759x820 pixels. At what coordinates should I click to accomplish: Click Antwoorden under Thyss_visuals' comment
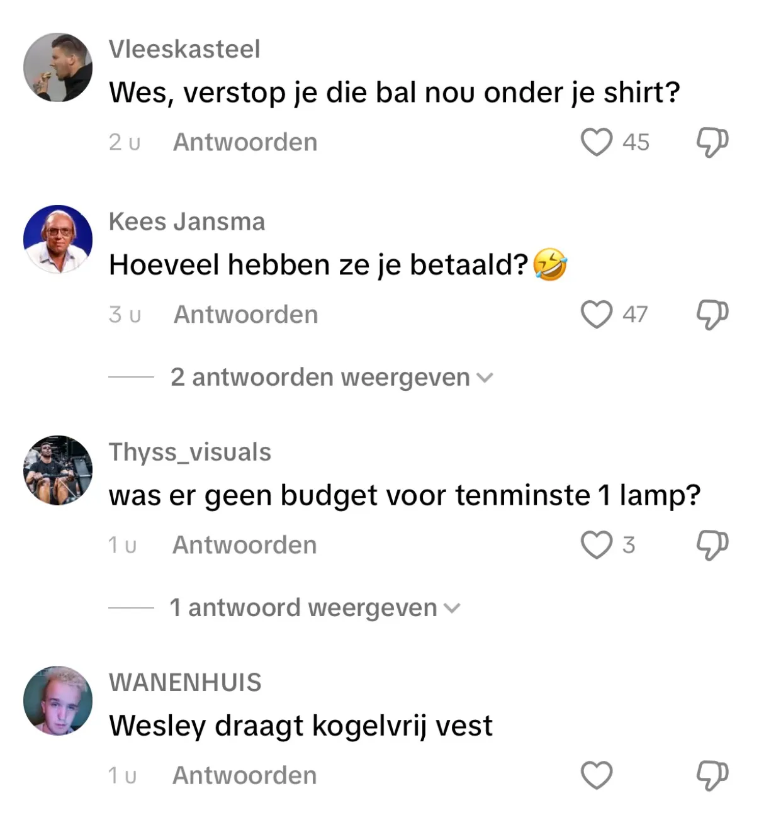[244, 545]
